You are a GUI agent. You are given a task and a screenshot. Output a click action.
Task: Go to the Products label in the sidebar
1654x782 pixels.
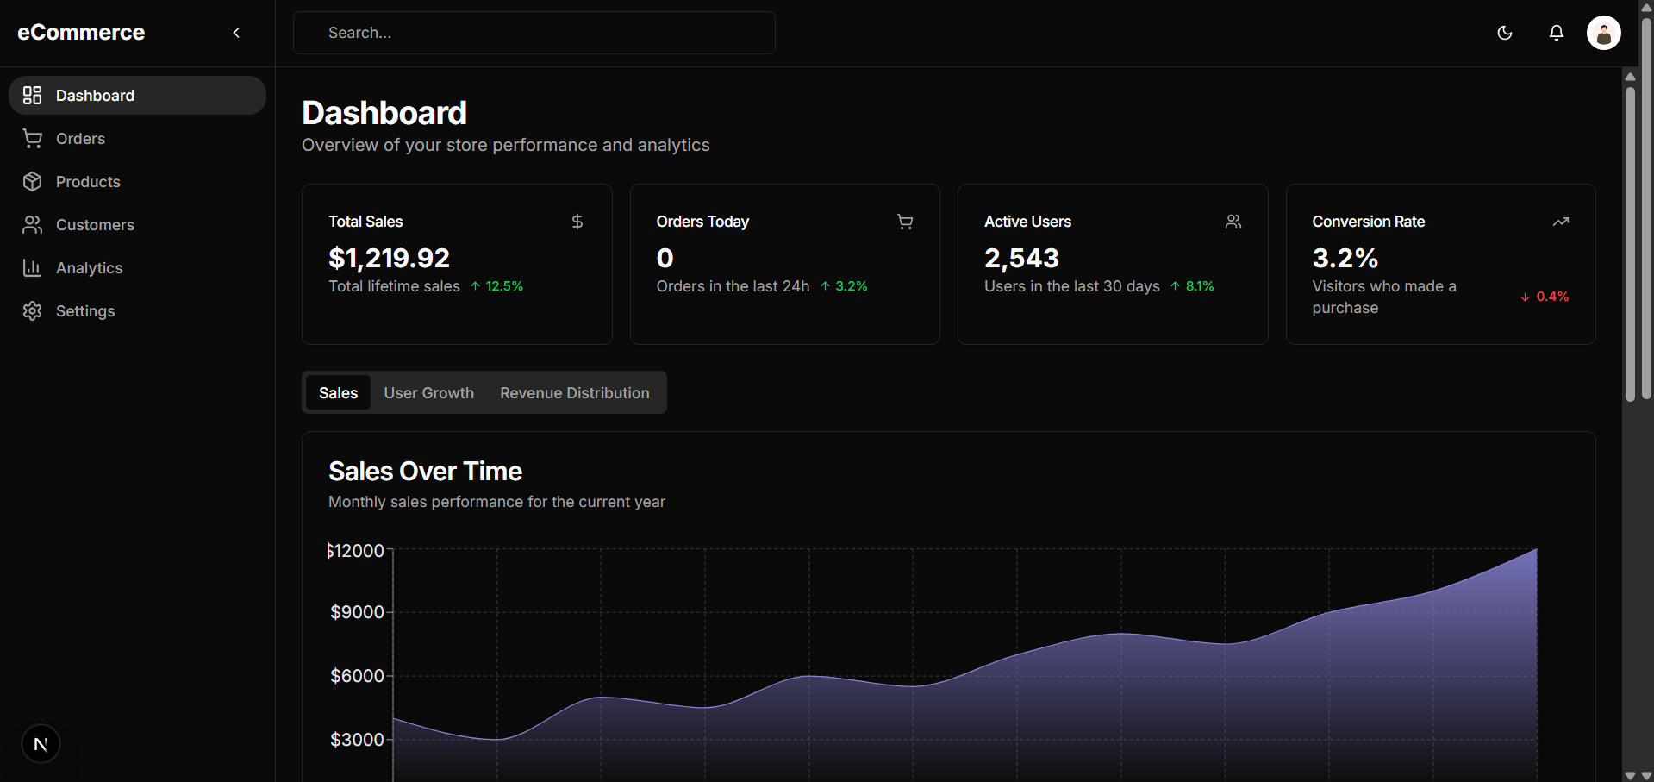88,182
